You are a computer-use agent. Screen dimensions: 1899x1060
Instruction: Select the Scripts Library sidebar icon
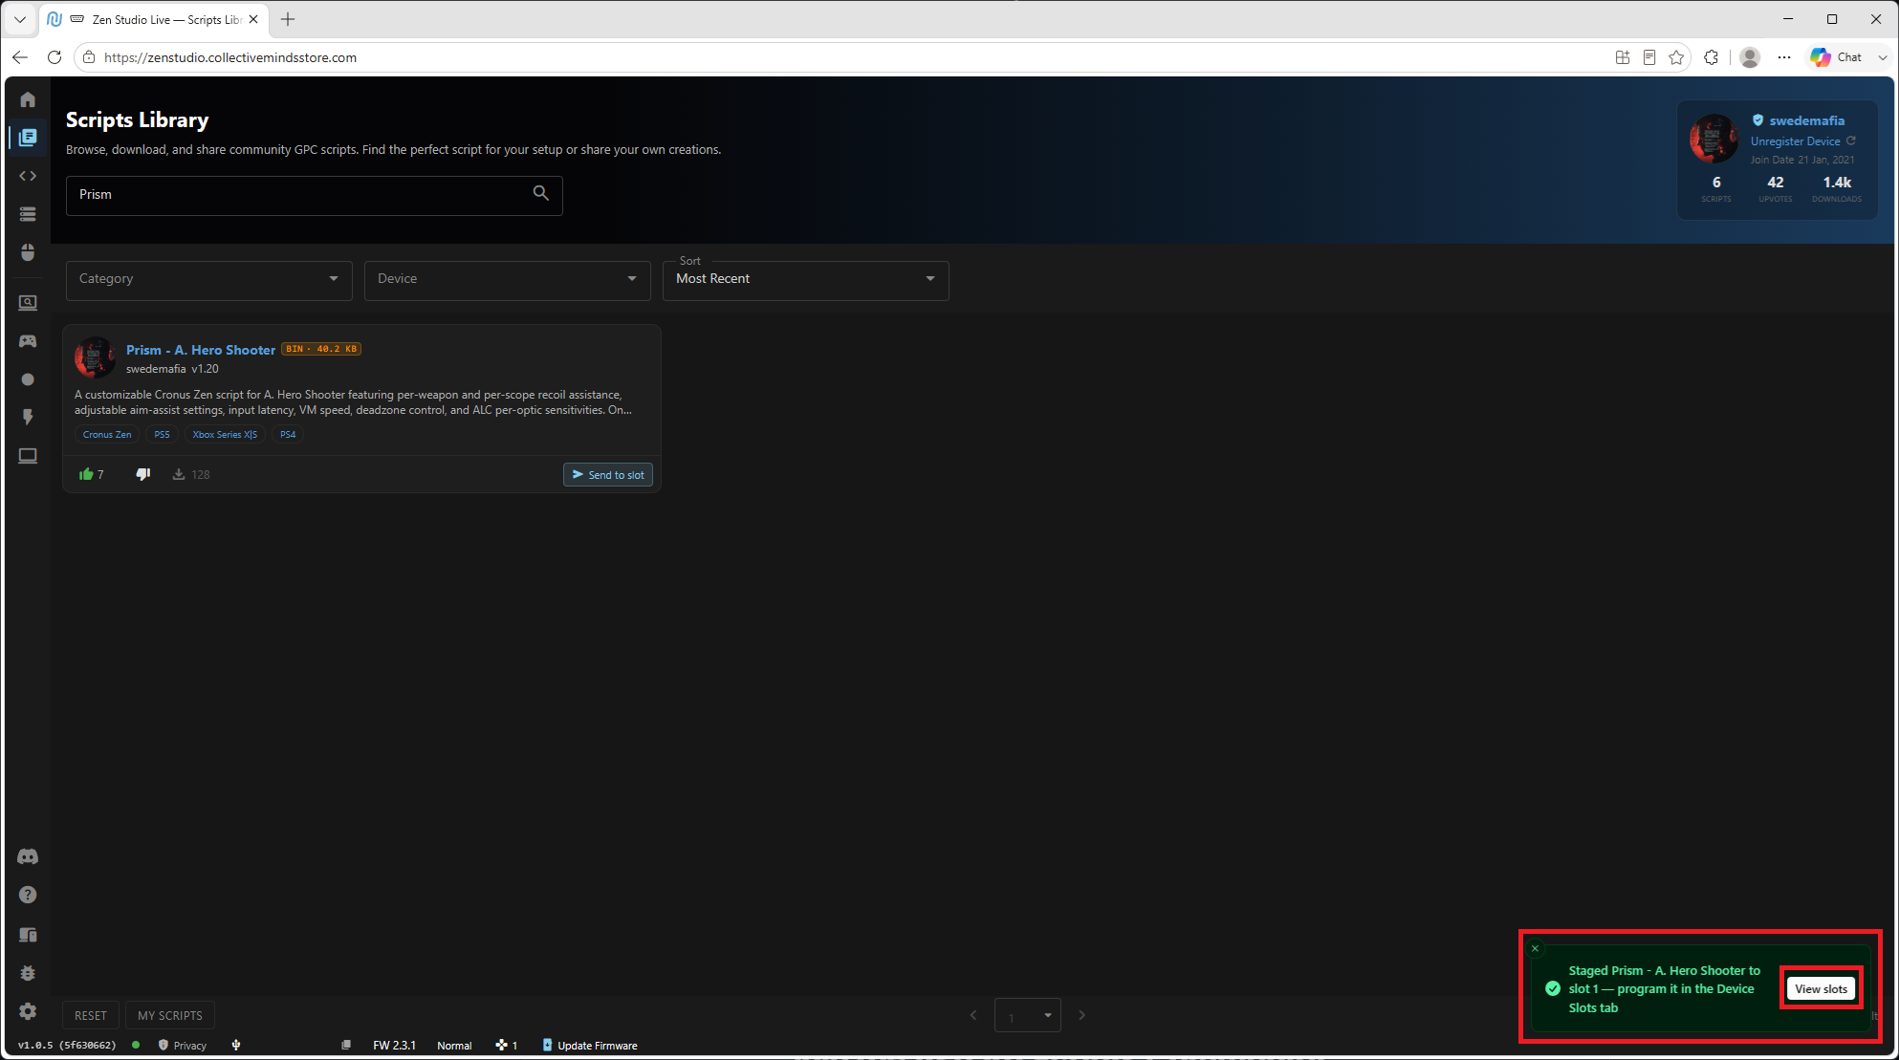[x=28, y=138]
